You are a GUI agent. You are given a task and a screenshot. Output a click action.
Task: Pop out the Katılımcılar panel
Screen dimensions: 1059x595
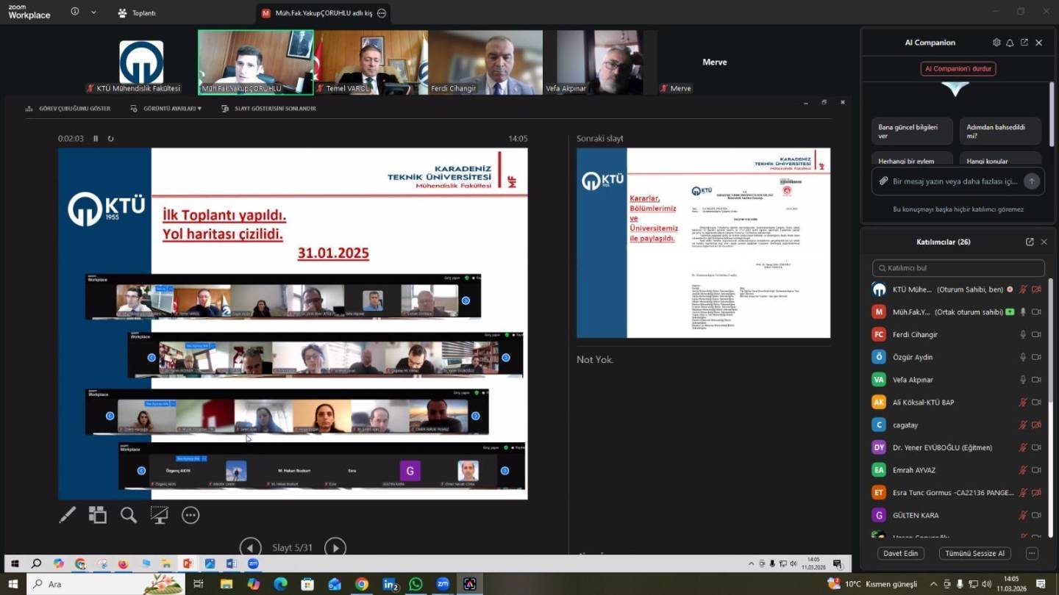pyautogui.click(x=1030, y=242)
